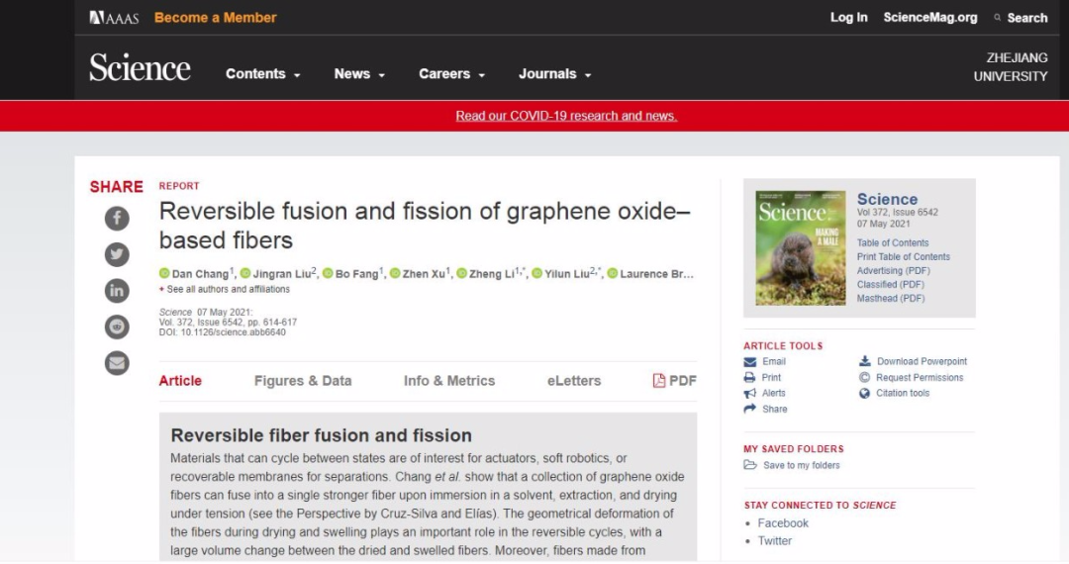This screenshot has height=564, width=1069.
Task: Click the Search text in top bar
Action: [x=1027, y=19]
